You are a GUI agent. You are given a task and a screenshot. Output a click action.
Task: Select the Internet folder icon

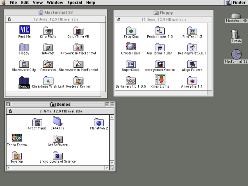pos(48,47)
